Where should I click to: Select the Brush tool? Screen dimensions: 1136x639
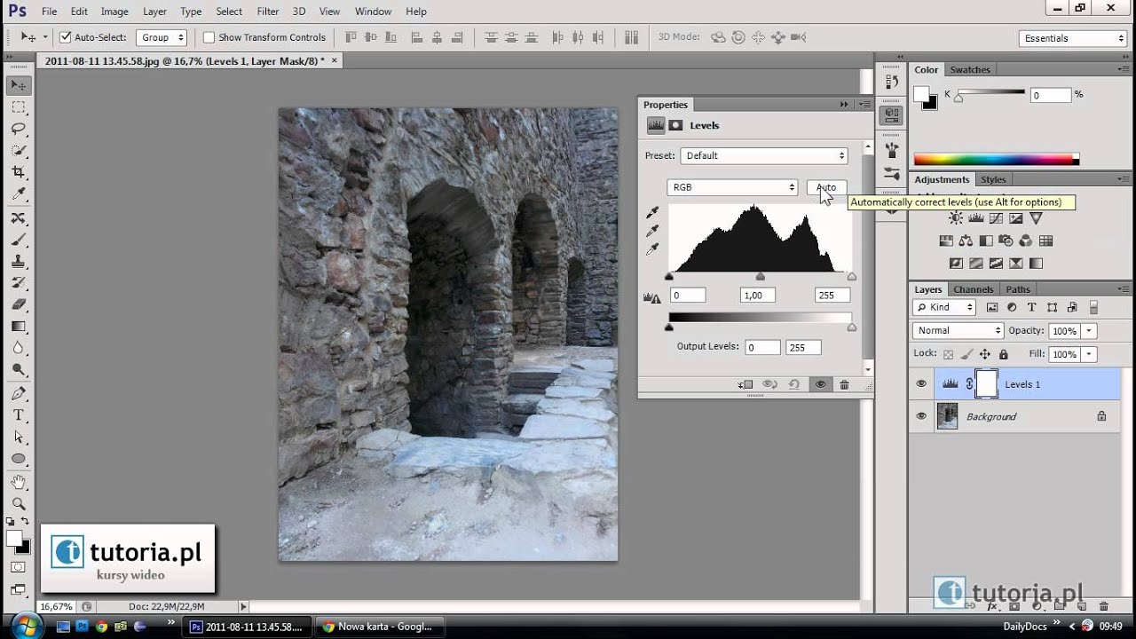pyautogui.click(x=19, y=240)
